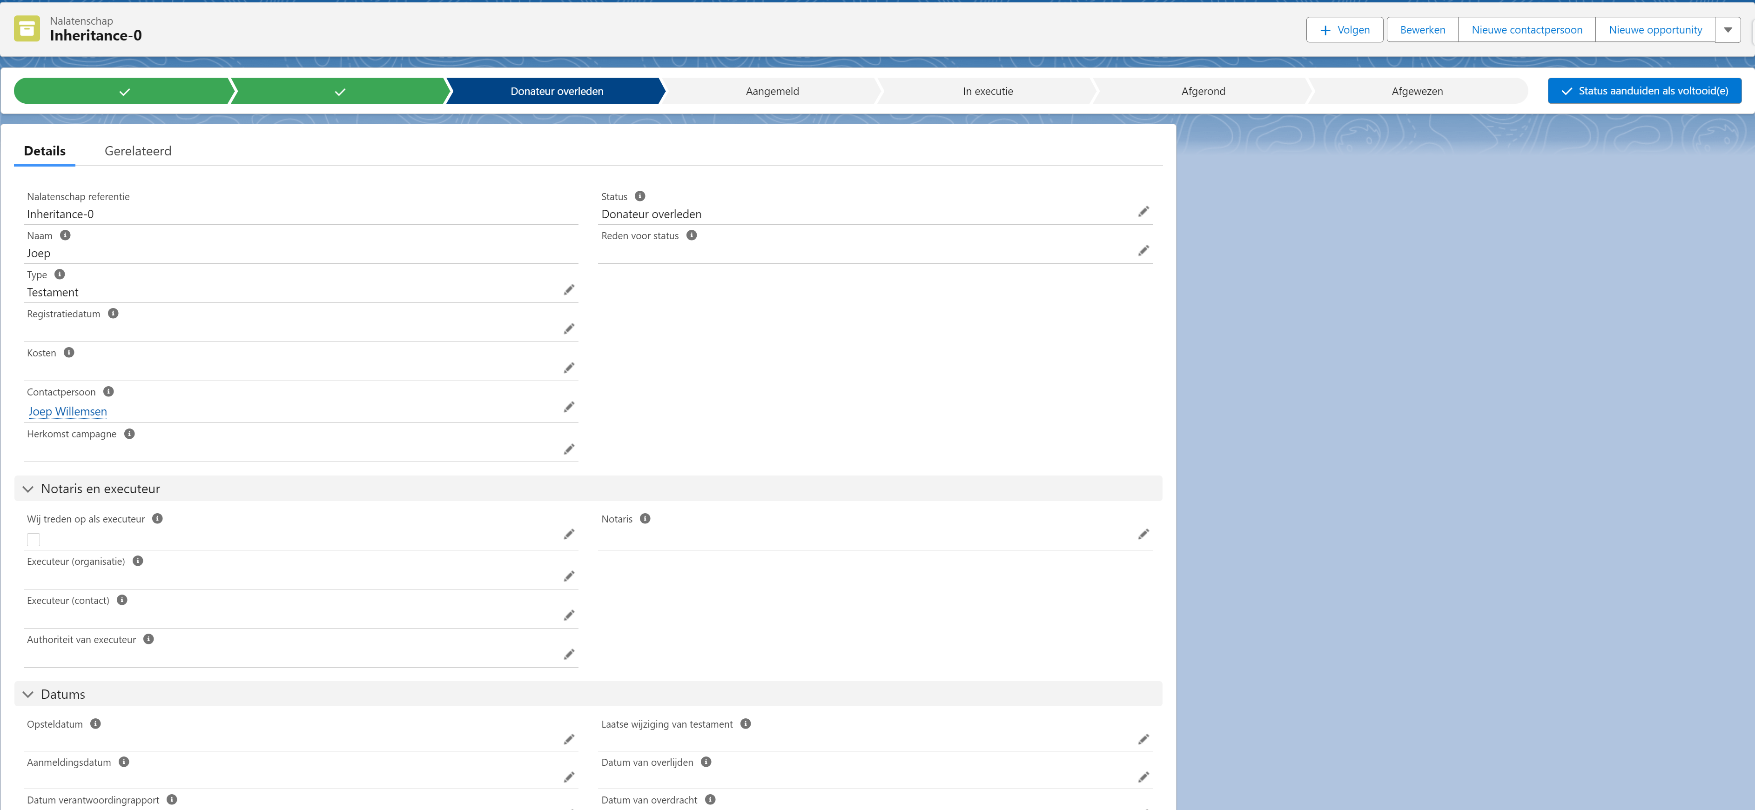
Task: Open the Joep Willemsen contact link
Action: click(67, 411)
